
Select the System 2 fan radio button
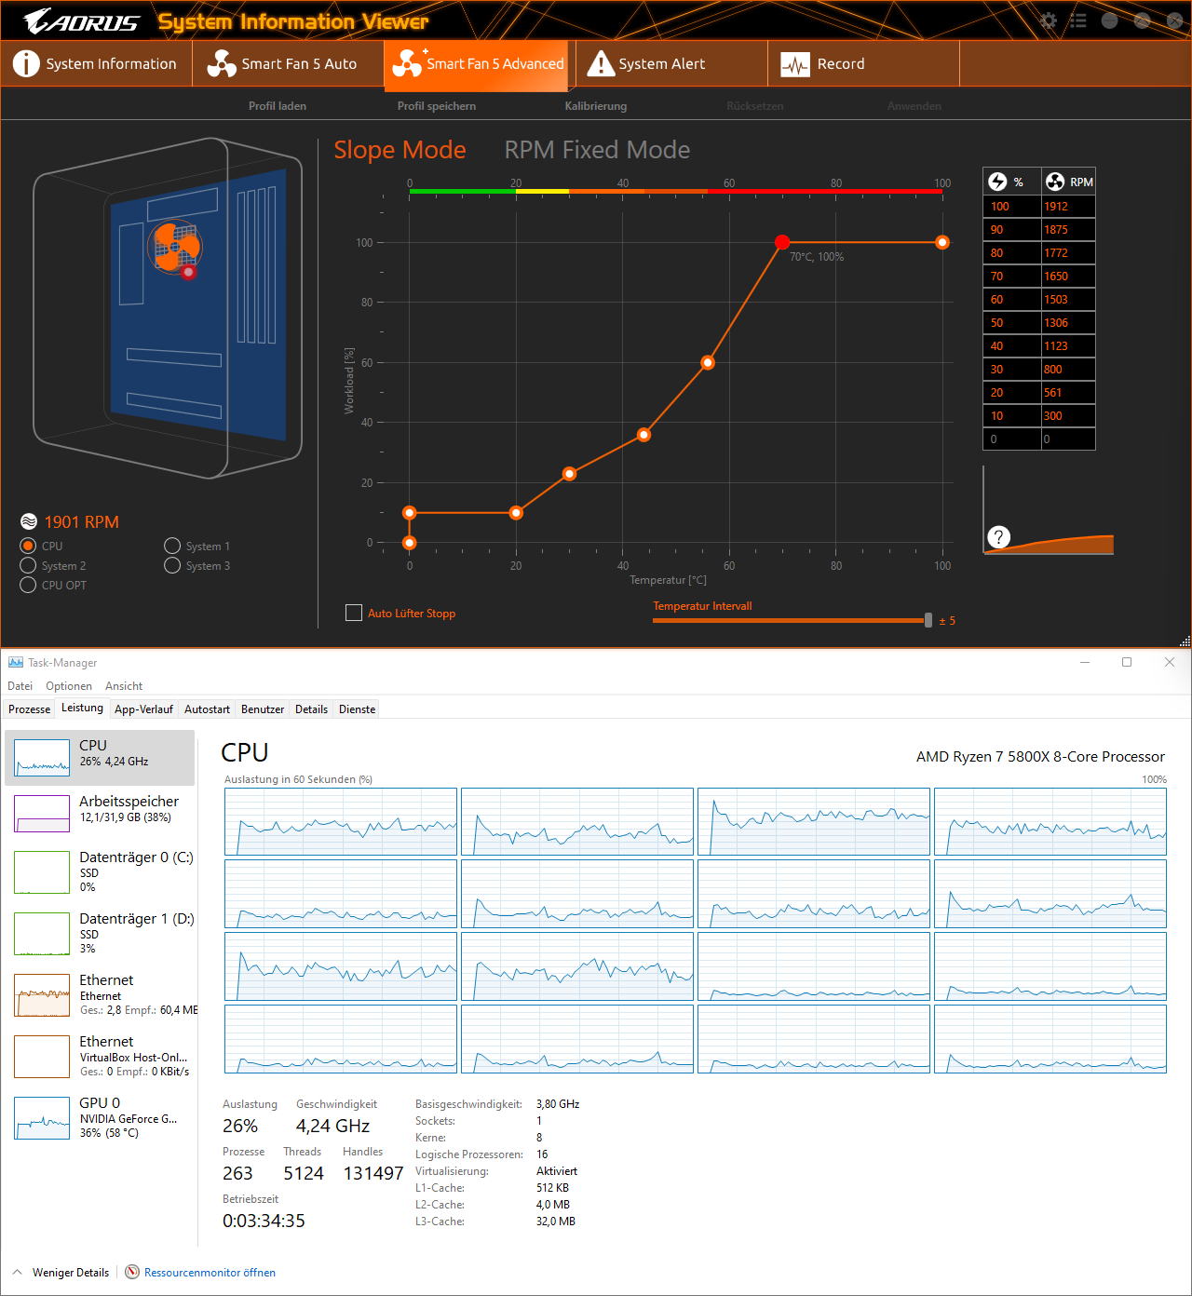(28, 565)
